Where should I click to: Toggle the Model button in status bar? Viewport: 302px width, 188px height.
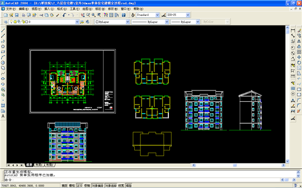[128, 185]
